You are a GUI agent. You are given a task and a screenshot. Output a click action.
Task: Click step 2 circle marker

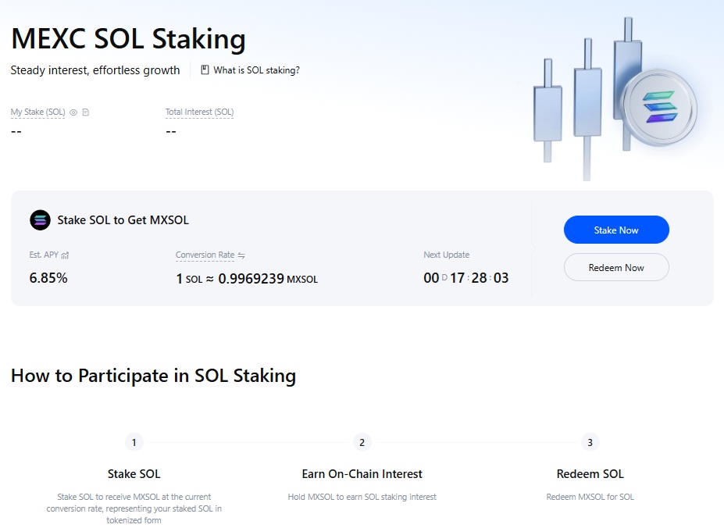(x=362, y=443)
